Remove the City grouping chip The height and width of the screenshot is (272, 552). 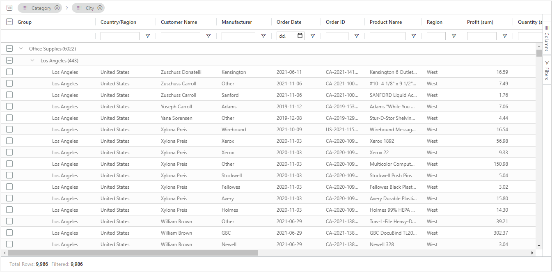click(x=100, y=8)
